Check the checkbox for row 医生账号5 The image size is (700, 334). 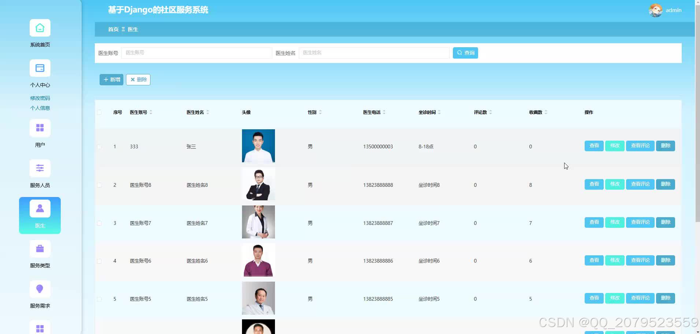coord(99,299)
